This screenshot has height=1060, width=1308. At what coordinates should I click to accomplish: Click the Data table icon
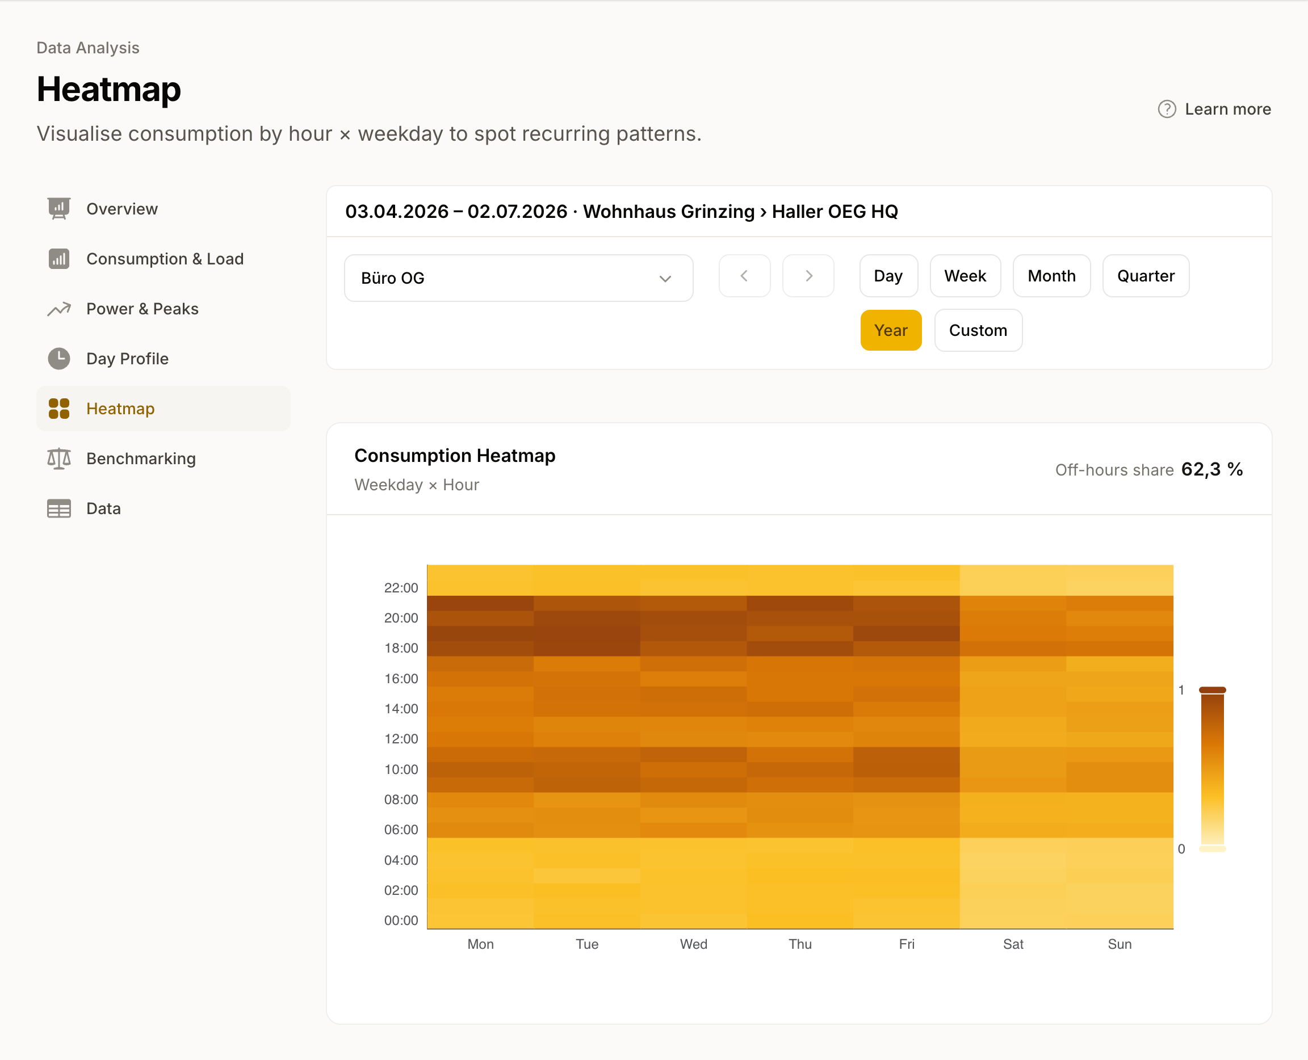pos(58,508)
